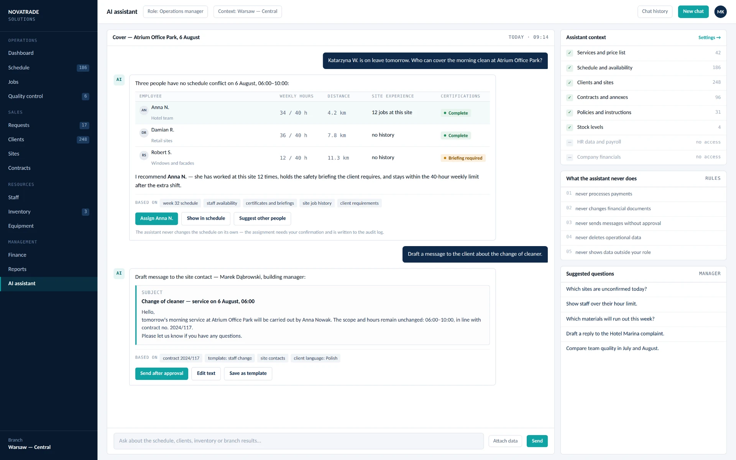Click the DR avatar for Damian R.
The width and height of the screenshot is (736, 460).
(144, 133)
